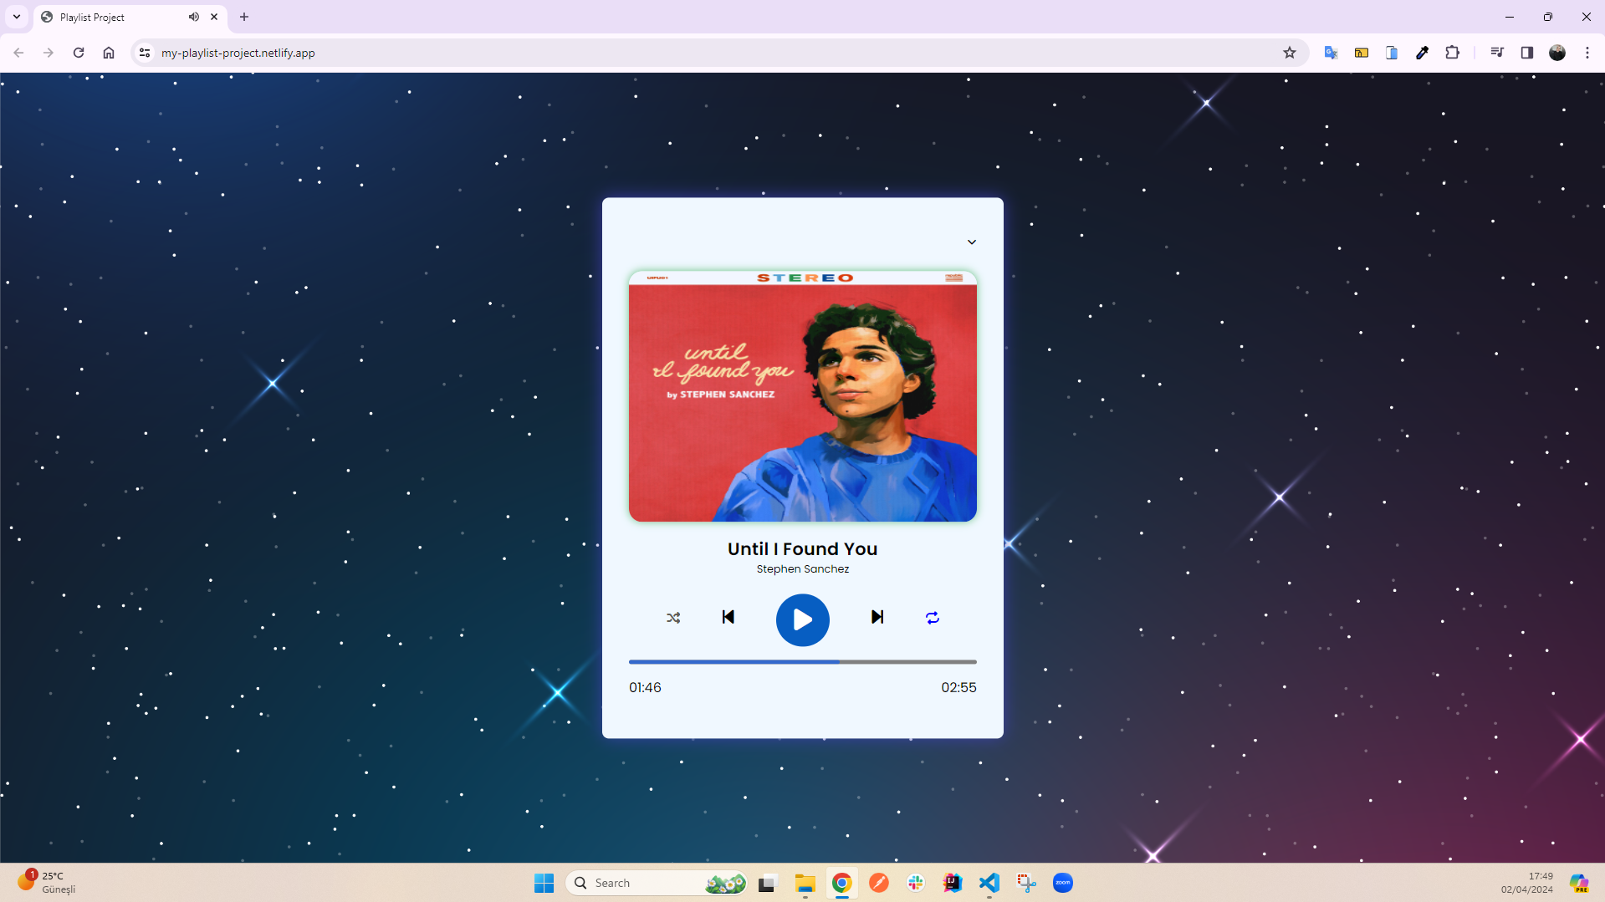Toggle shuffle mode in the player
Image resolution: width=1605 pixels, height=902 pixels.
[673, 618]
